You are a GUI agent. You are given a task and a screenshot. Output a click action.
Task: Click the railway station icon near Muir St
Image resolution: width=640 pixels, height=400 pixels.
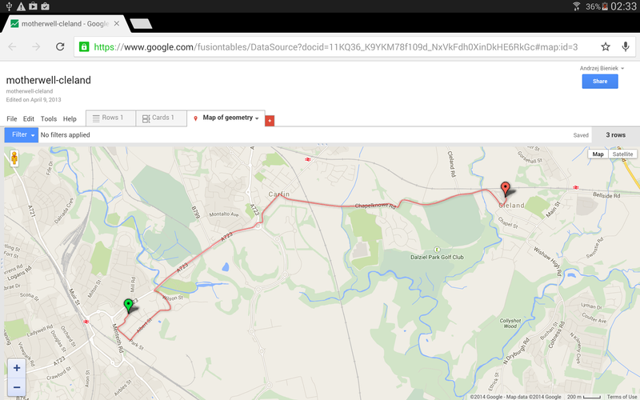[86, 322]
